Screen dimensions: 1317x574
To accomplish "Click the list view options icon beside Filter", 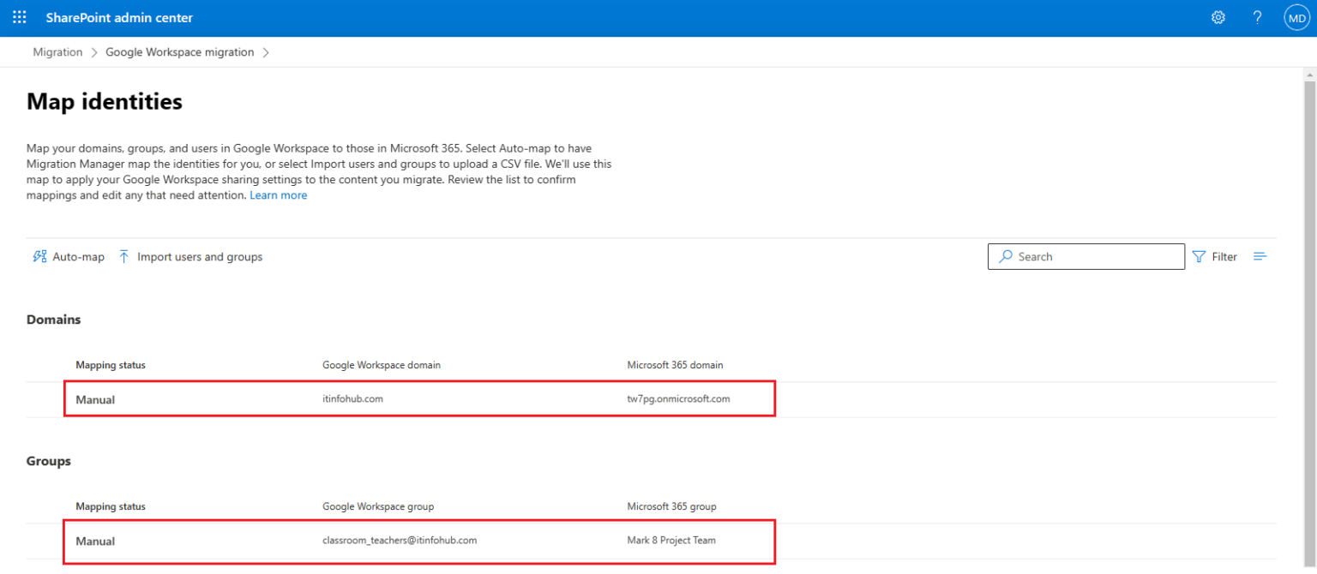I will pyautogui.click(x=1260, y=256).
